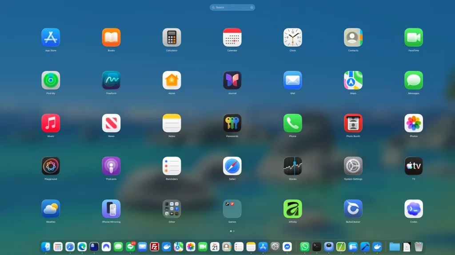Launch Maps from the app grid
This screenshot has height=255, width=455.
tap(353, 80)
